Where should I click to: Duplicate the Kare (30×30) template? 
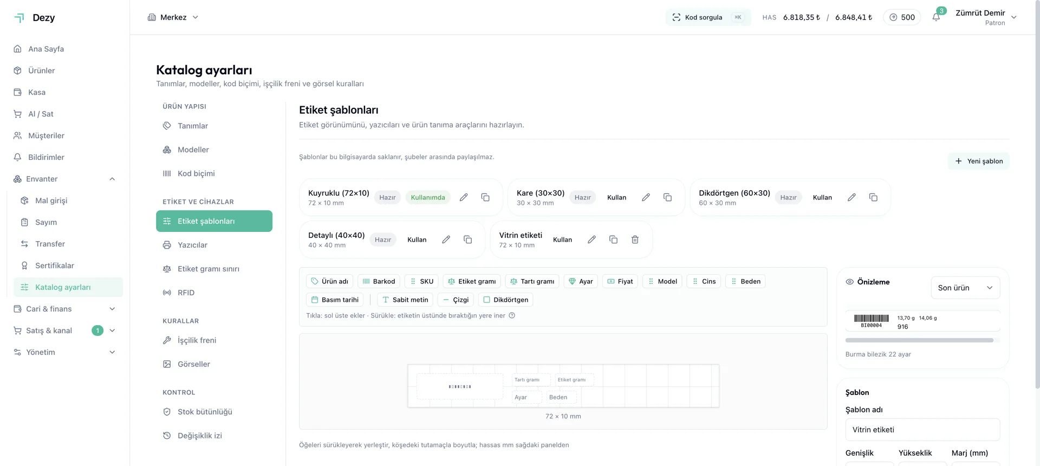667,197
